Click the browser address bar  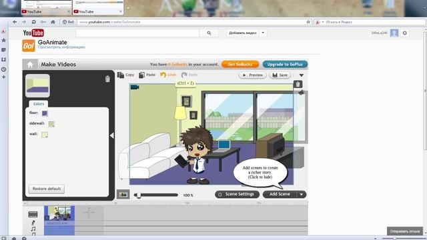[x=191, y=22]
